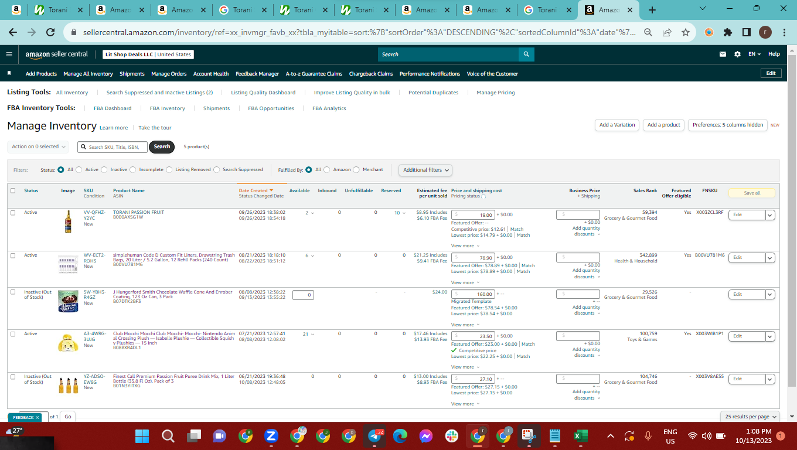The image size is (797, 450).
Task: Select the simplehuman Code D row checkbox
Action: 13,255
